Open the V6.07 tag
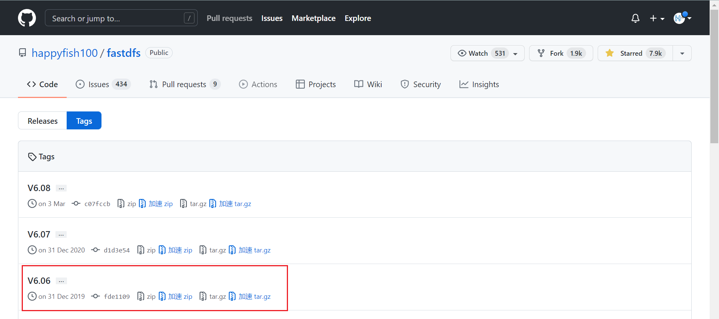Screen dimensions: 719x319 point(39,234)
